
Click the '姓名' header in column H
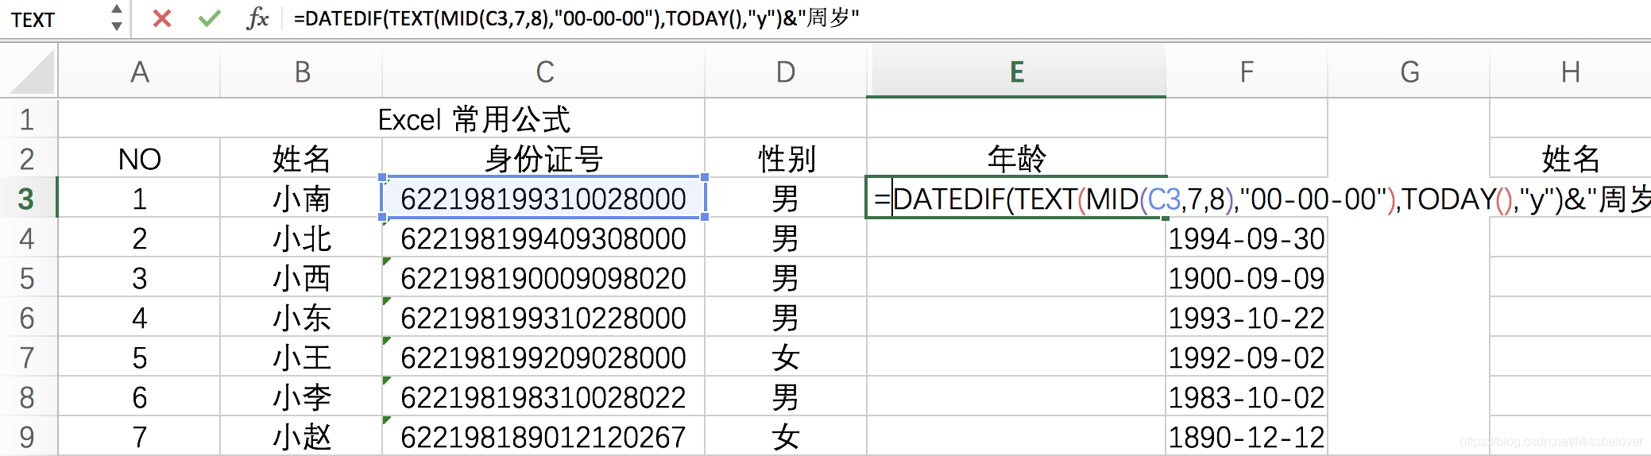point(1570,158)
